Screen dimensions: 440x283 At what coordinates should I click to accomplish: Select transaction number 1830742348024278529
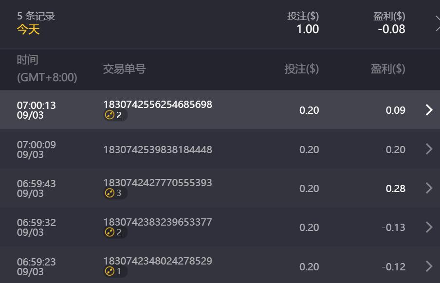pos(157,261)
